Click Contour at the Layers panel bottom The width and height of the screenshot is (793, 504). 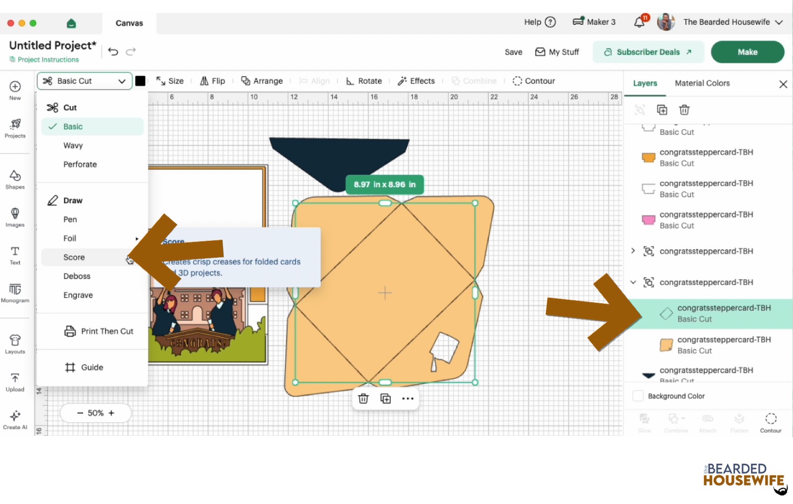771,423
